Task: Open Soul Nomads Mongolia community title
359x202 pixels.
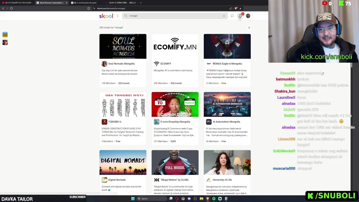Action: (x=121, y=64)
